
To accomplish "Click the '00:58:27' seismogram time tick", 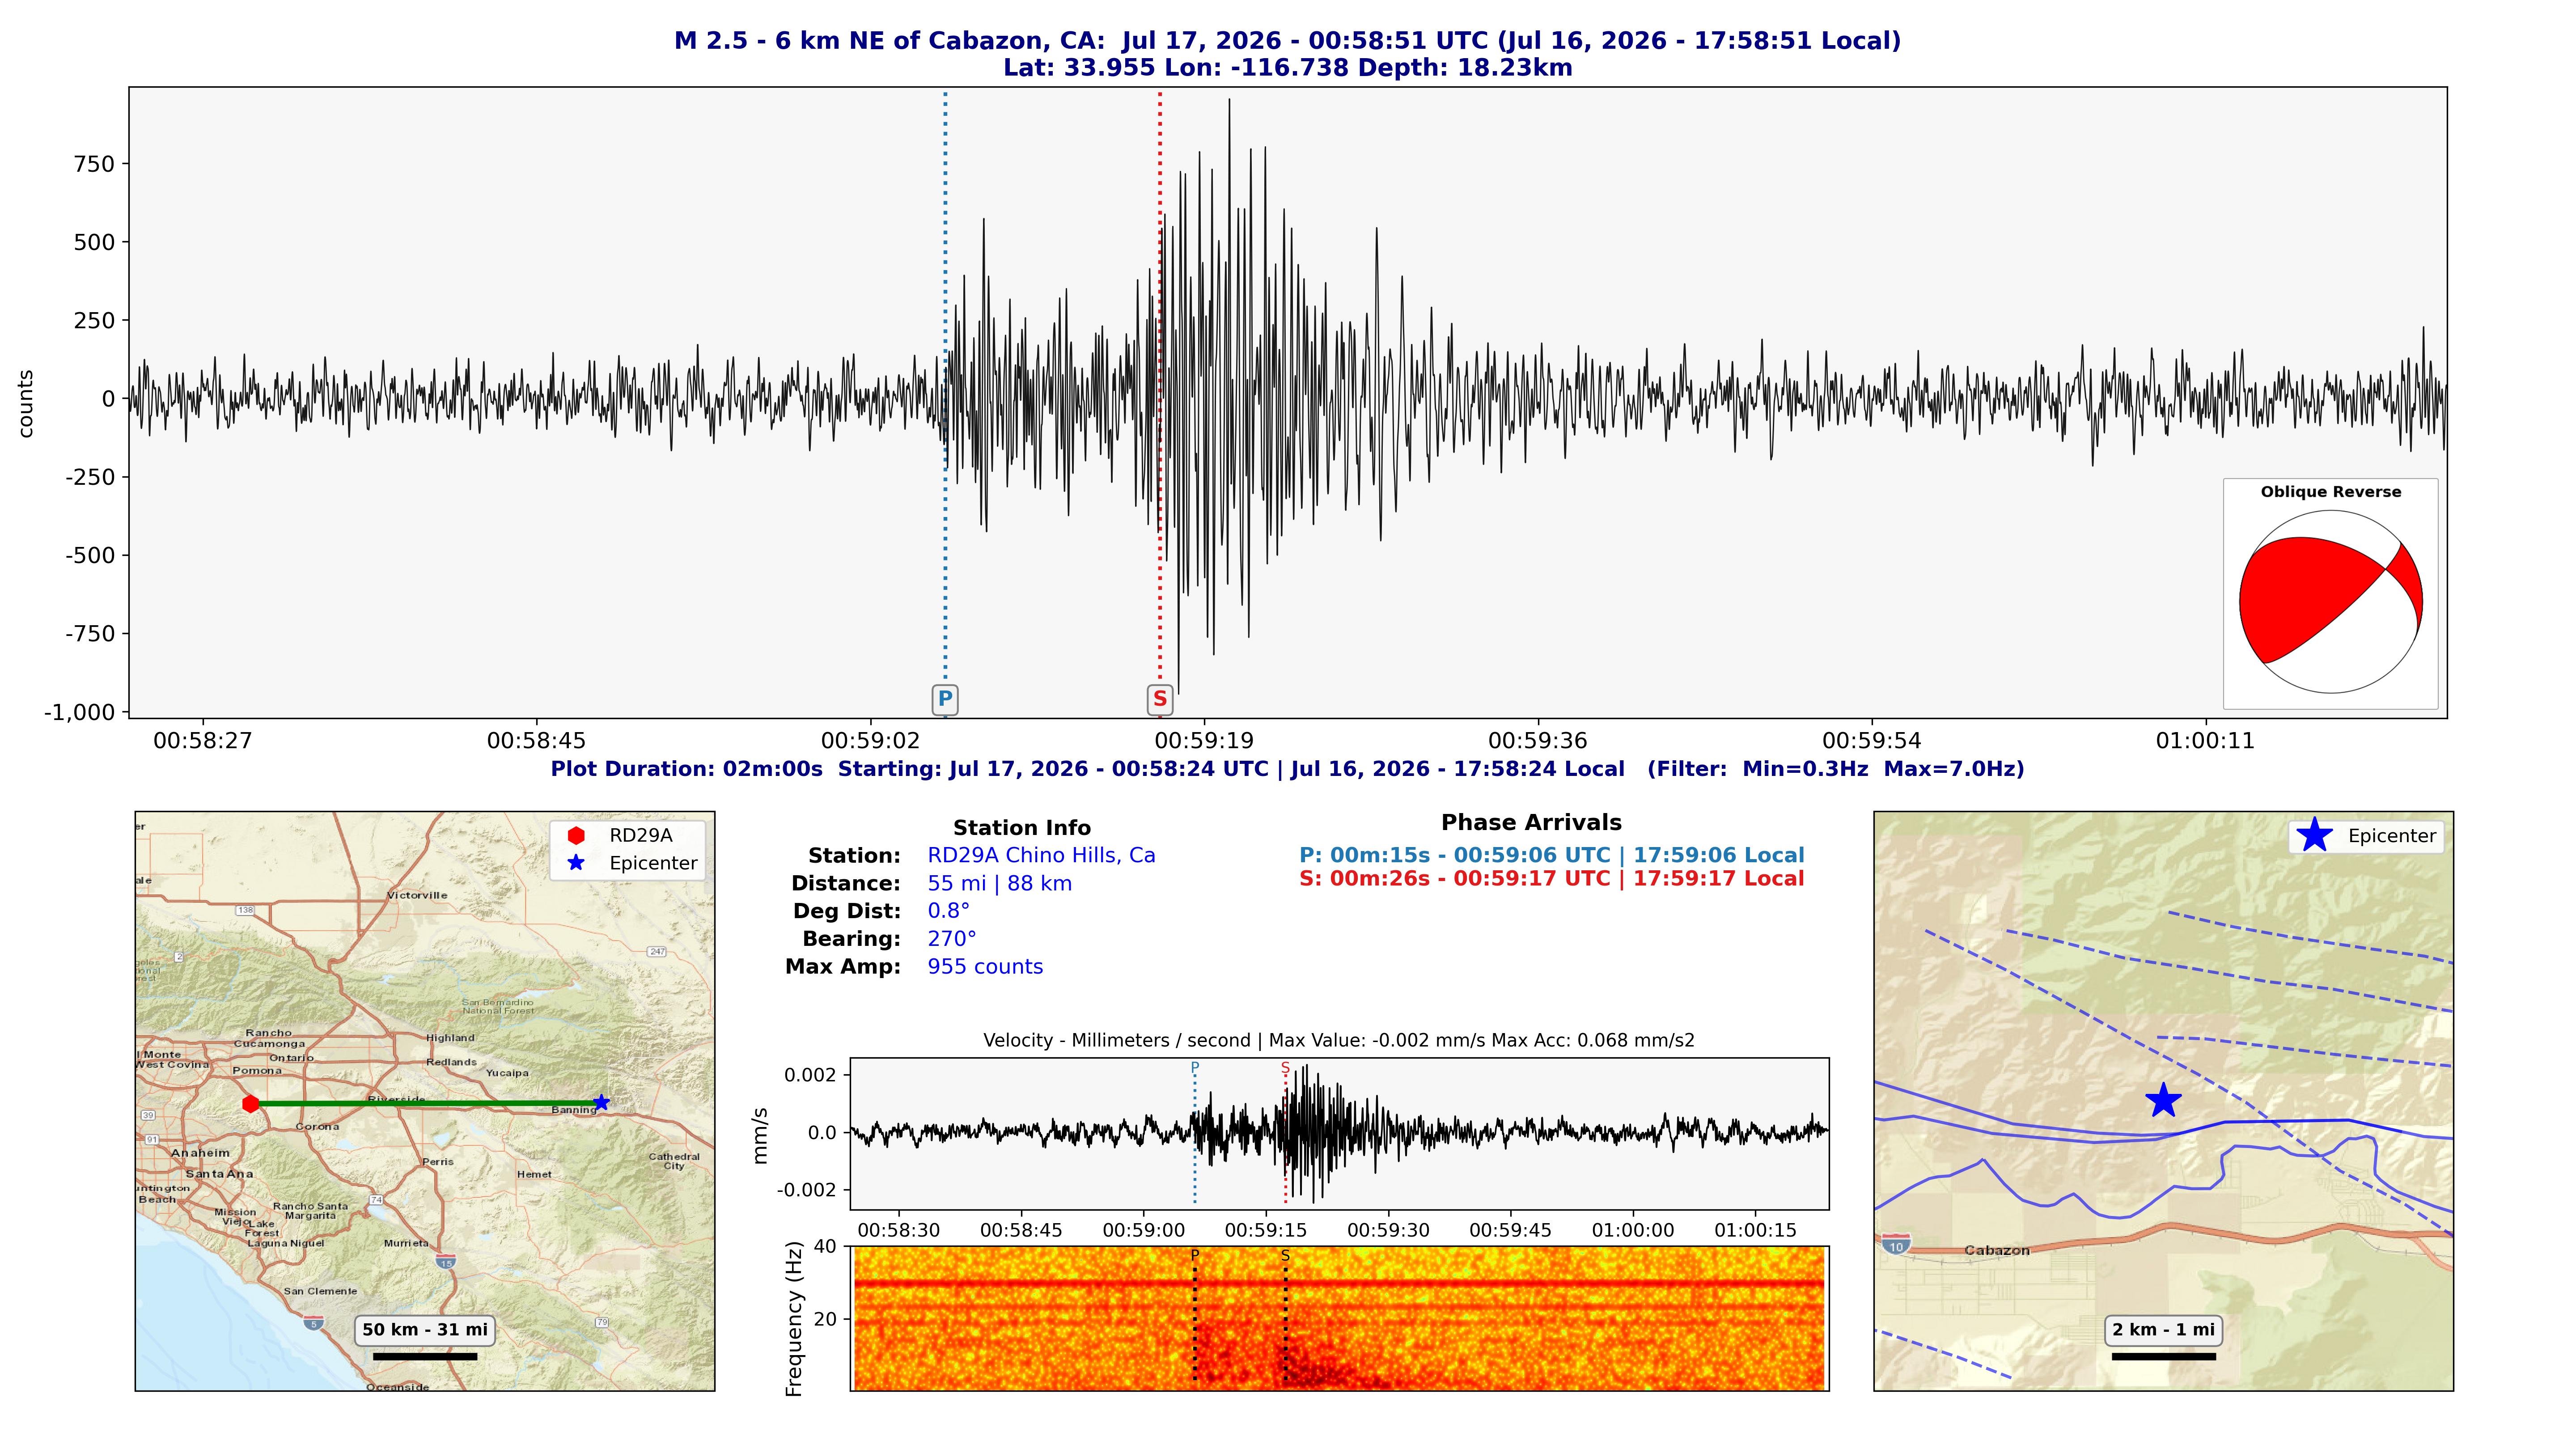I will (202, 741).
